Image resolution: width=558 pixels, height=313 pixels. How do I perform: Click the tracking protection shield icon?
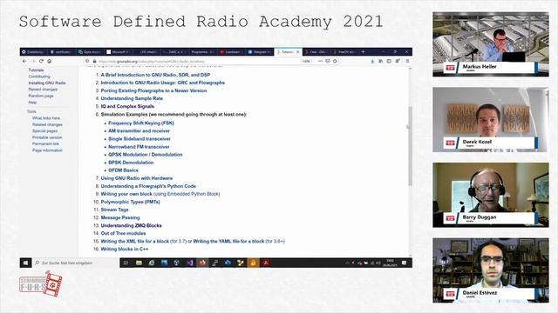tap(87, 61)
